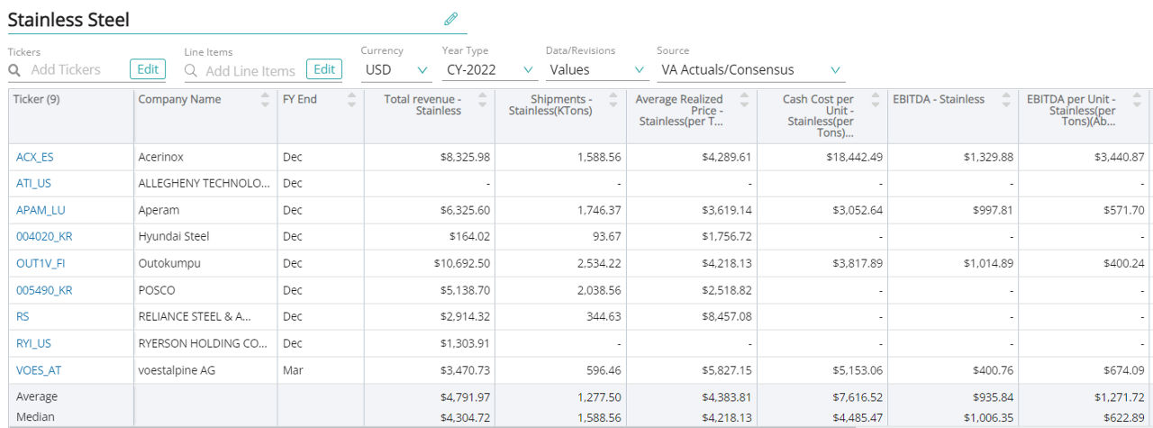Screen dimensions: 1153x428
Task: Click Ryerson revenue value $1,303.91
Action: (465, 343)
